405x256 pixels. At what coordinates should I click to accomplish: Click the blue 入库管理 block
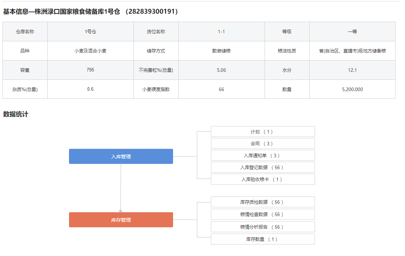(121, 157)
